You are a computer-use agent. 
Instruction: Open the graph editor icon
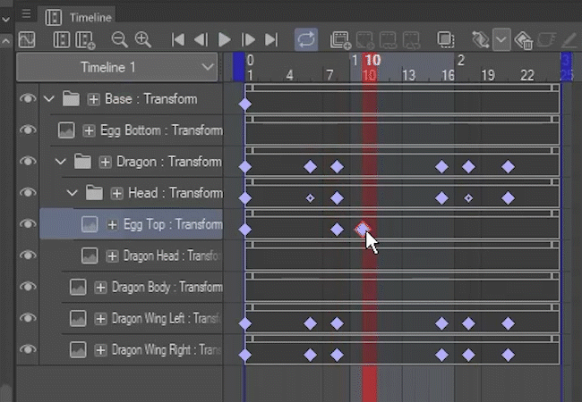[x=27, y=39]
